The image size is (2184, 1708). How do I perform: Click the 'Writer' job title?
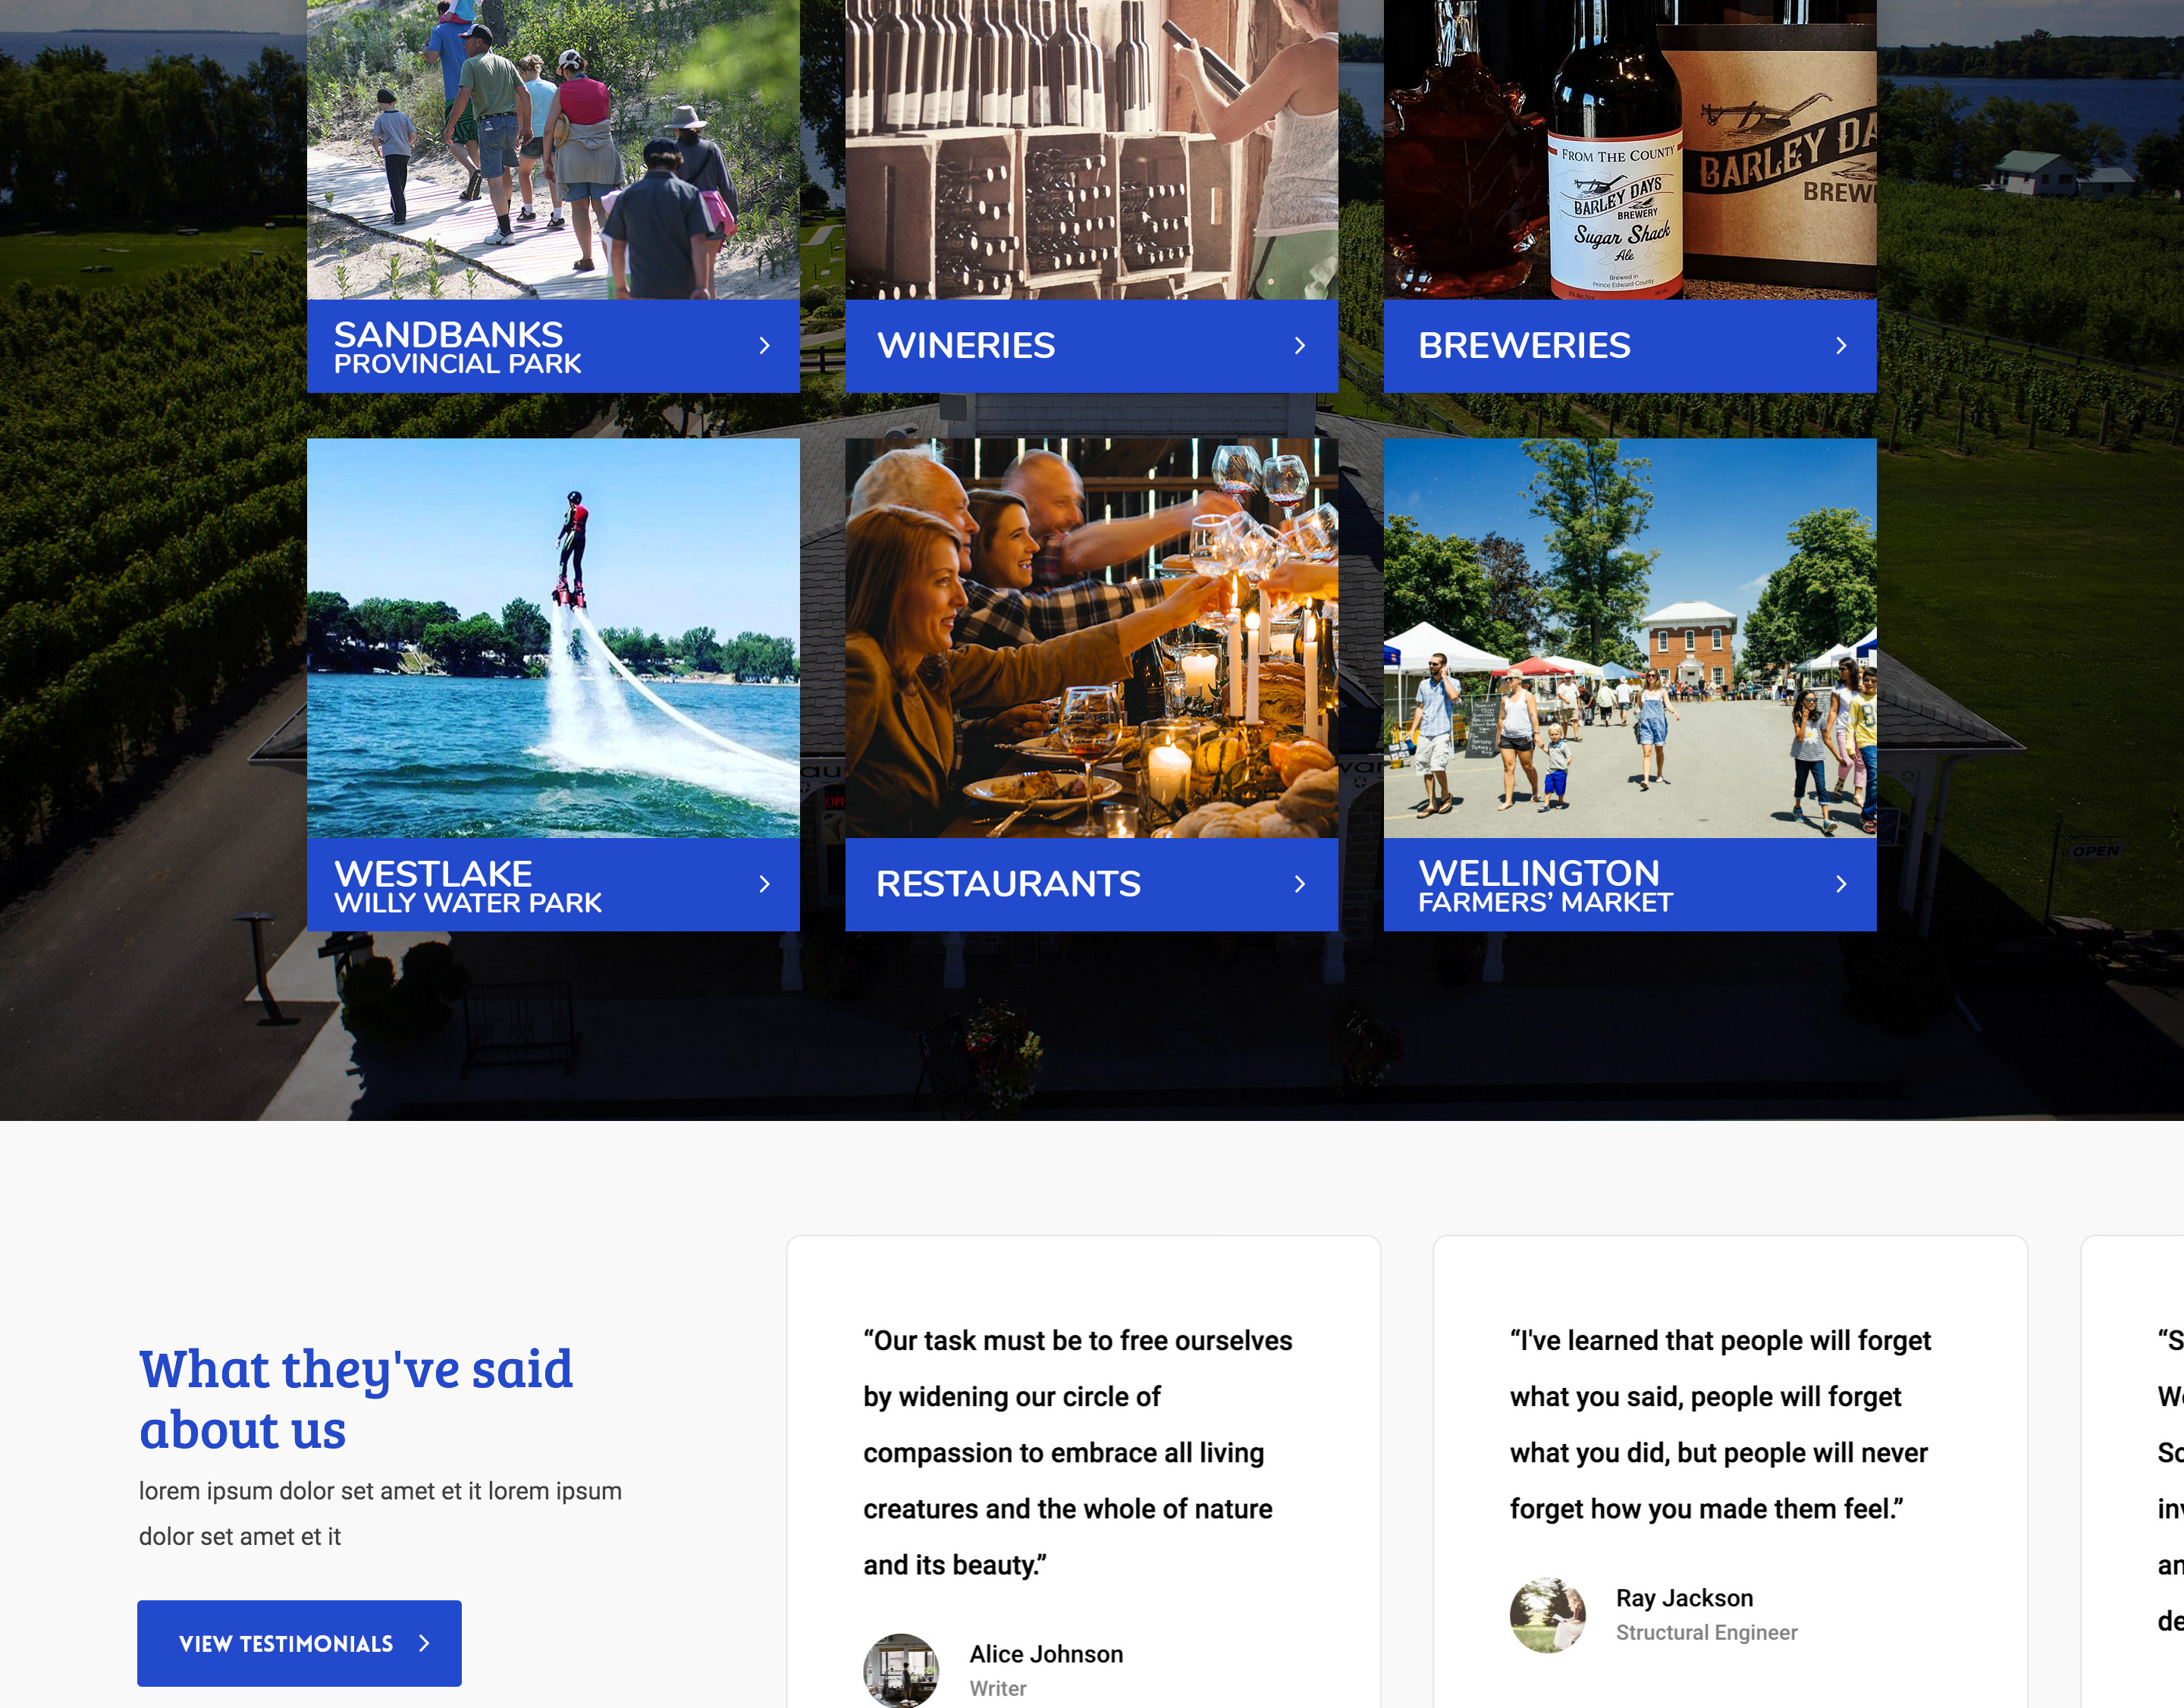coord(998,1688)
